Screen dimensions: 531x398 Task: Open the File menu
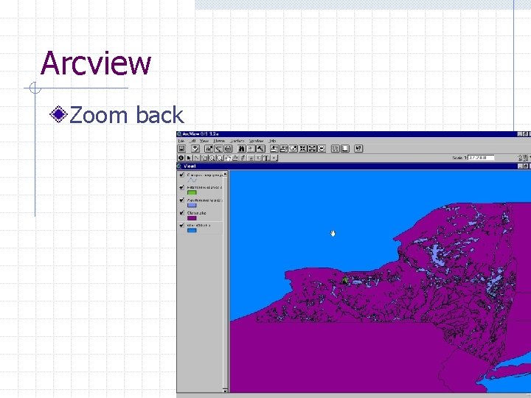pos(181,141)
